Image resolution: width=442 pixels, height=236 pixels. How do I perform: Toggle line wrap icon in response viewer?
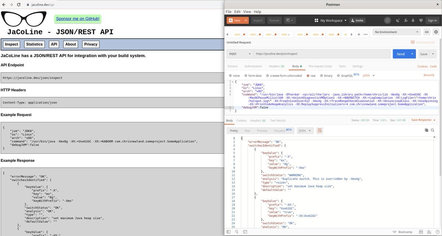tap(320, 131)
